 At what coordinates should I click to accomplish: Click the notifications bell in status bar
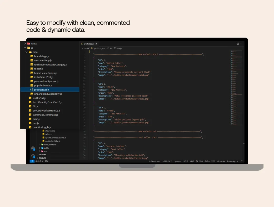tap(242, 161)
